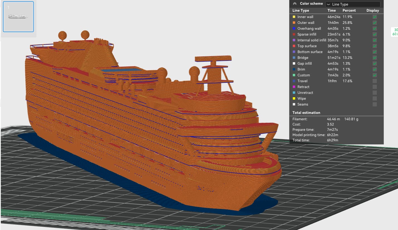Toggle Inner wall display checkbox
Image resolution: width=398 pixels, height=230 pixels.
pos(375,17)
